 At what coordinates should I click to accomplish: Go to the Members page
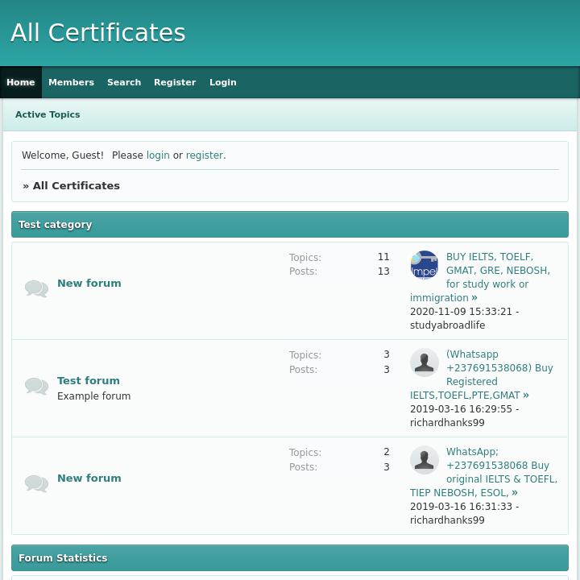point(71,82)
